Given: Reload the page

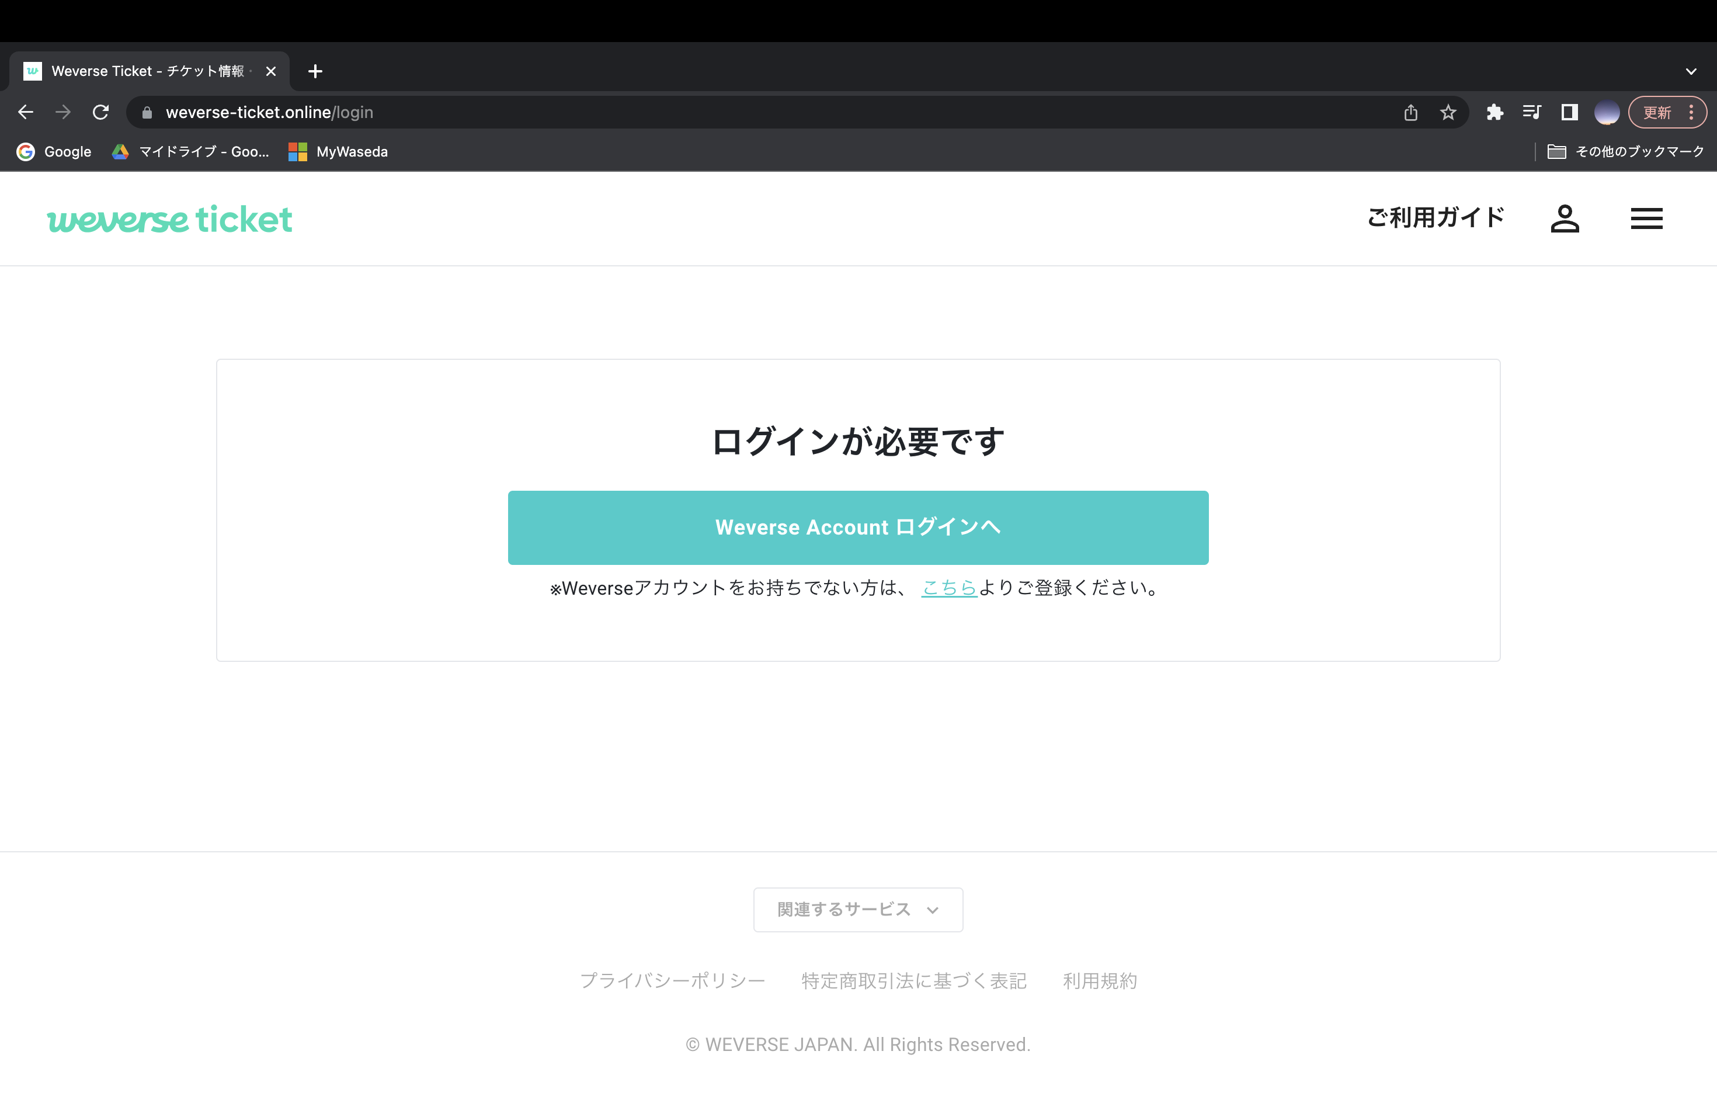Looking at the screenshot, I should tap(101, 113).
